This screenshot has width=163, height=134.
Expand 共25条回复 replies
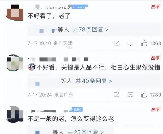click(x=86, y=132)
